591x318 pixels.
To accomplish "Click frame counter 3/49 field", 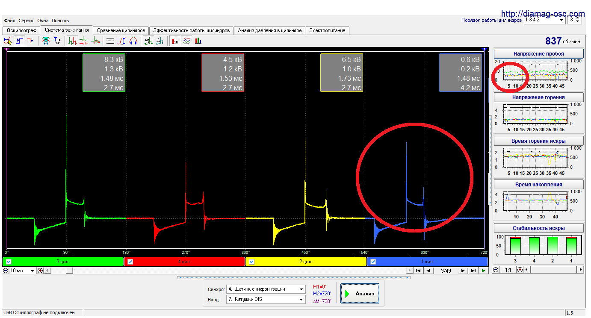I will coord(446,271).
